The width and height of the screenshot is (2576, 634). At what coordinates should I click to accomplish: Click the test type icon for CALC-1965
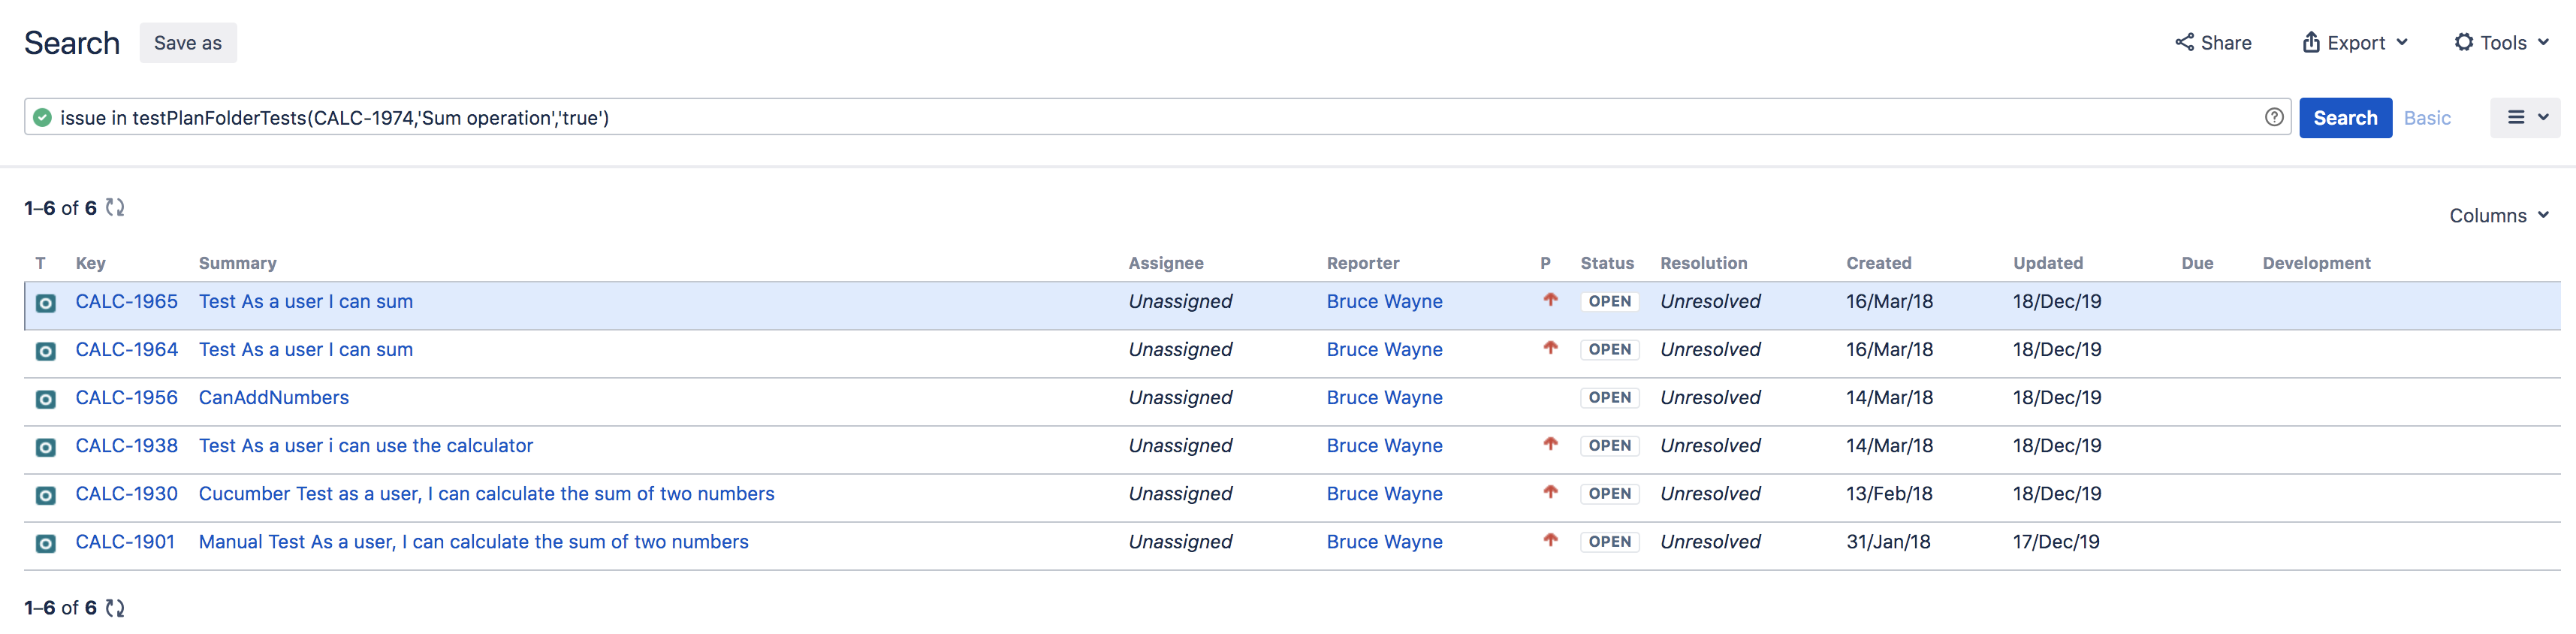(x=46, y=303)
